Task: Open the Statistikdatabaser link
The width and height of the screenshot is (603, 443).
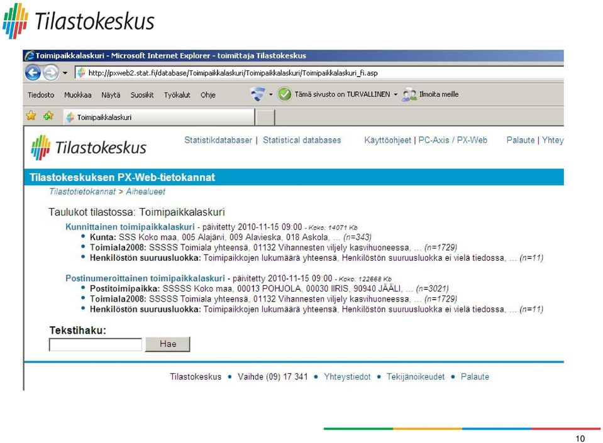Action: click(x=218, y=140)
